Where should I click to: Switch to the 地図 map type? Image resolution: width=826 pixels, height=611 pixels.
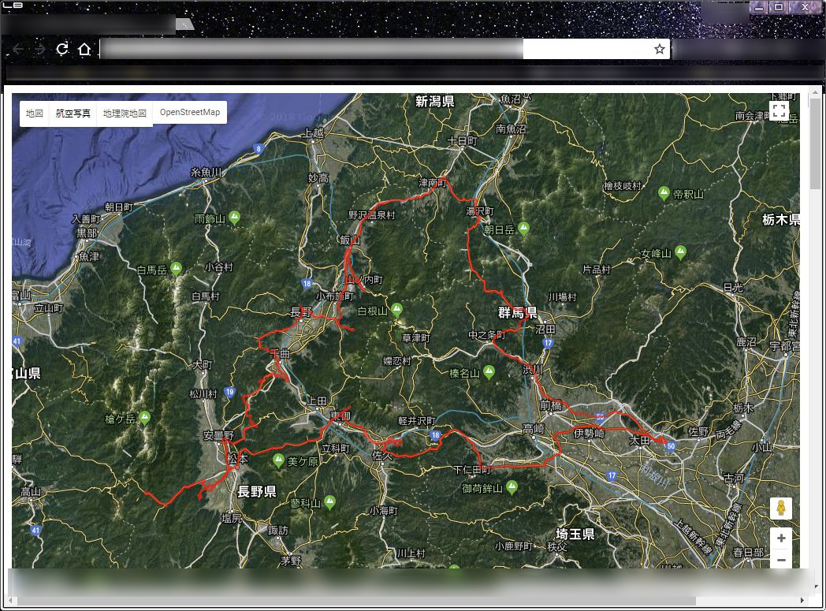[x=34, y=114]
